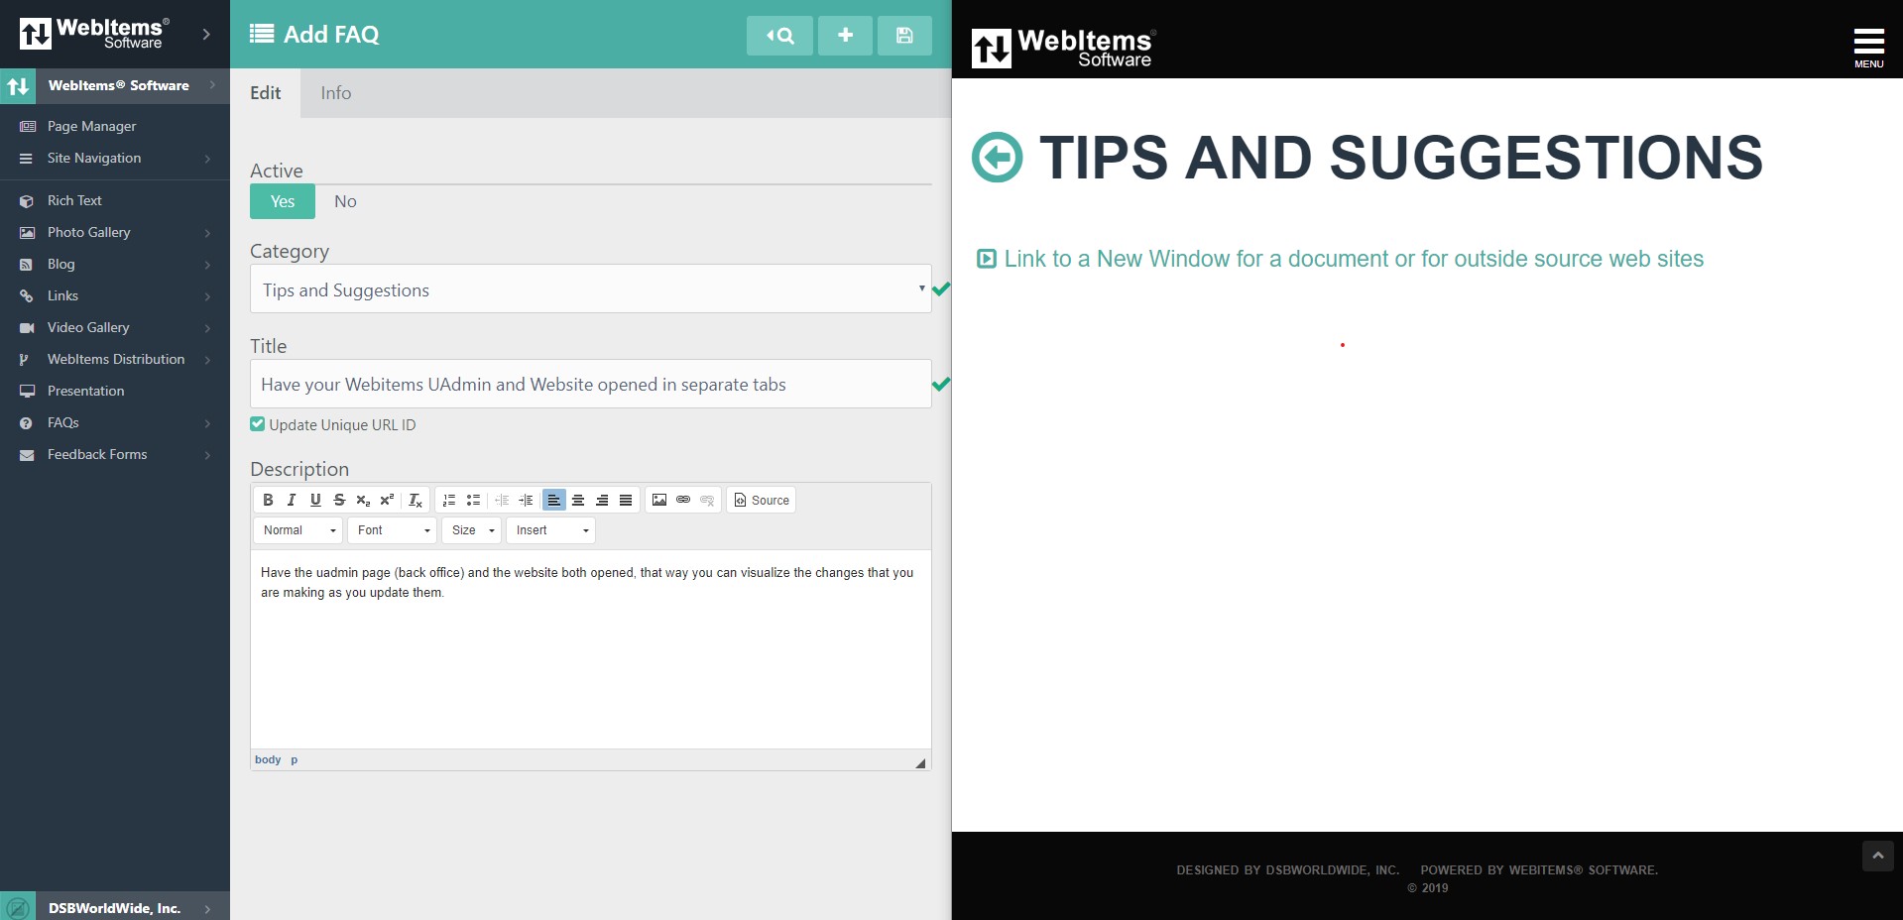Center align text
Image resolution: width=1903 pixels, height=920 pixels.
point(578,500)
